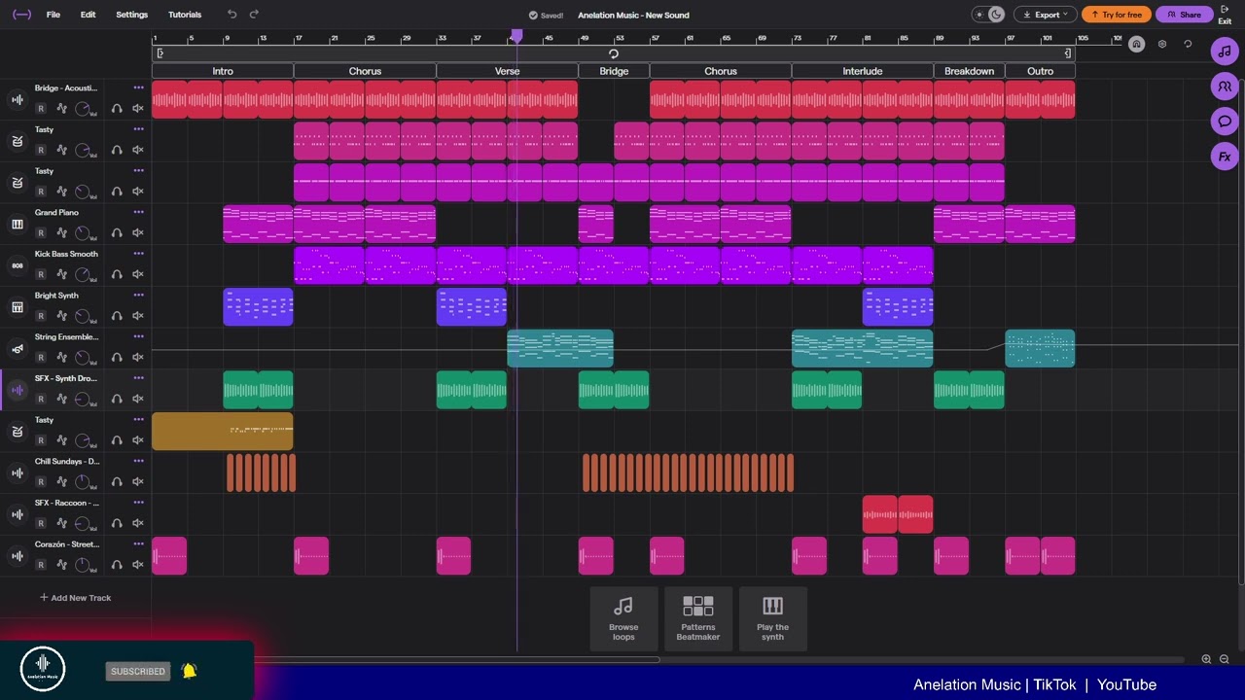The image size is (1245, 700).
Task: Click the Corazón - Street track waveform icon
Action: point(17,556)
